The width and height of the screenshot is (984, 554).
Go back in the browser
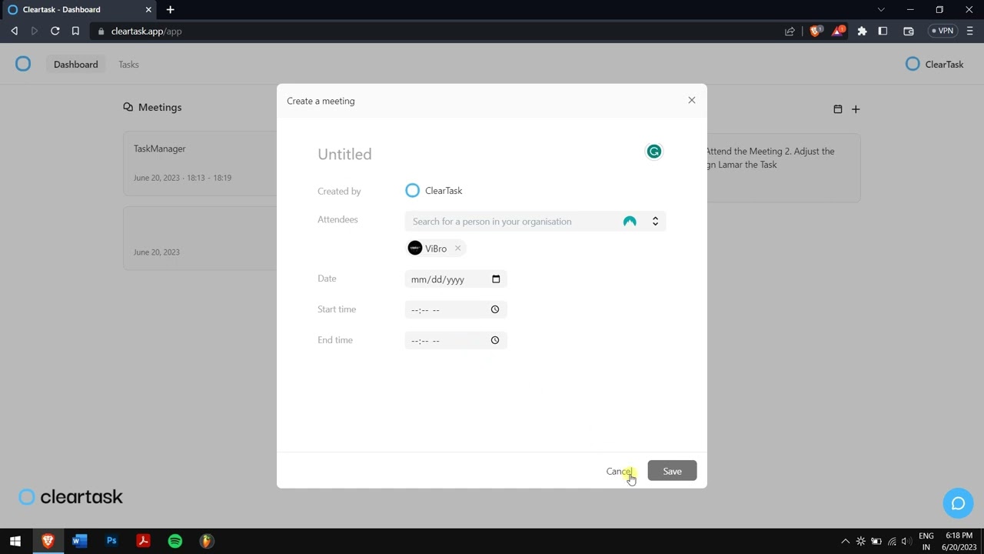14,32
